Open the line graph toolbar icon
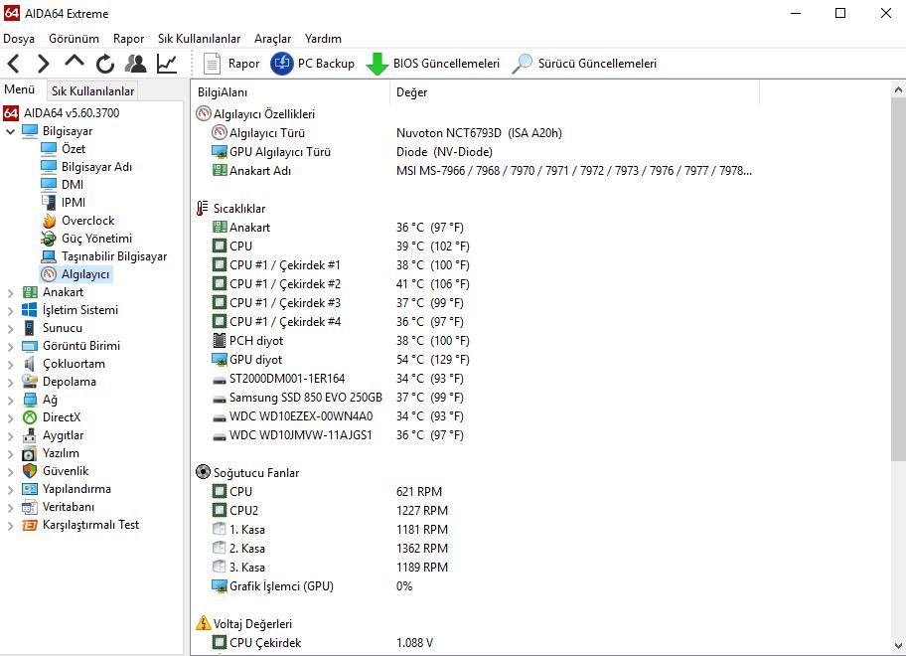Screen dimensions: 906x656 coord(167,64)
